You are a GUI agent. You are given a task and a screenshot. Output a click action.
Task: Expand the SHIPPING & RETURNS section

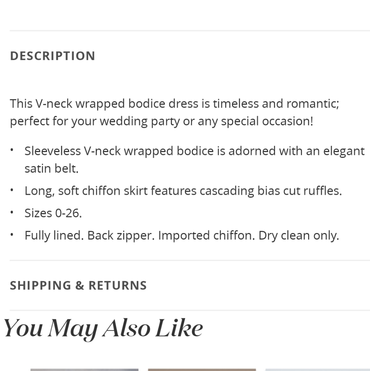click(78, 285)
